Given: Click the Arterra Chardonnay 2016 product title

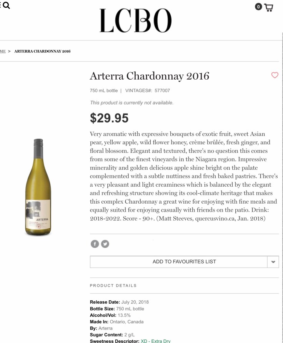Looking at the screenshot, I should (149, 76).
